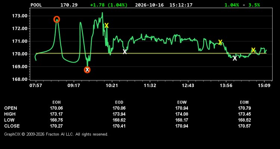Click the LOW row label
The image size is (280, 149).
point(9,120)
